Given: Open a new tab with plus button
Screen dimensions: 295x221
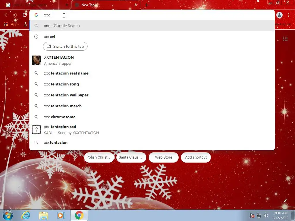Looking at the screenshot, I should 147,5.
